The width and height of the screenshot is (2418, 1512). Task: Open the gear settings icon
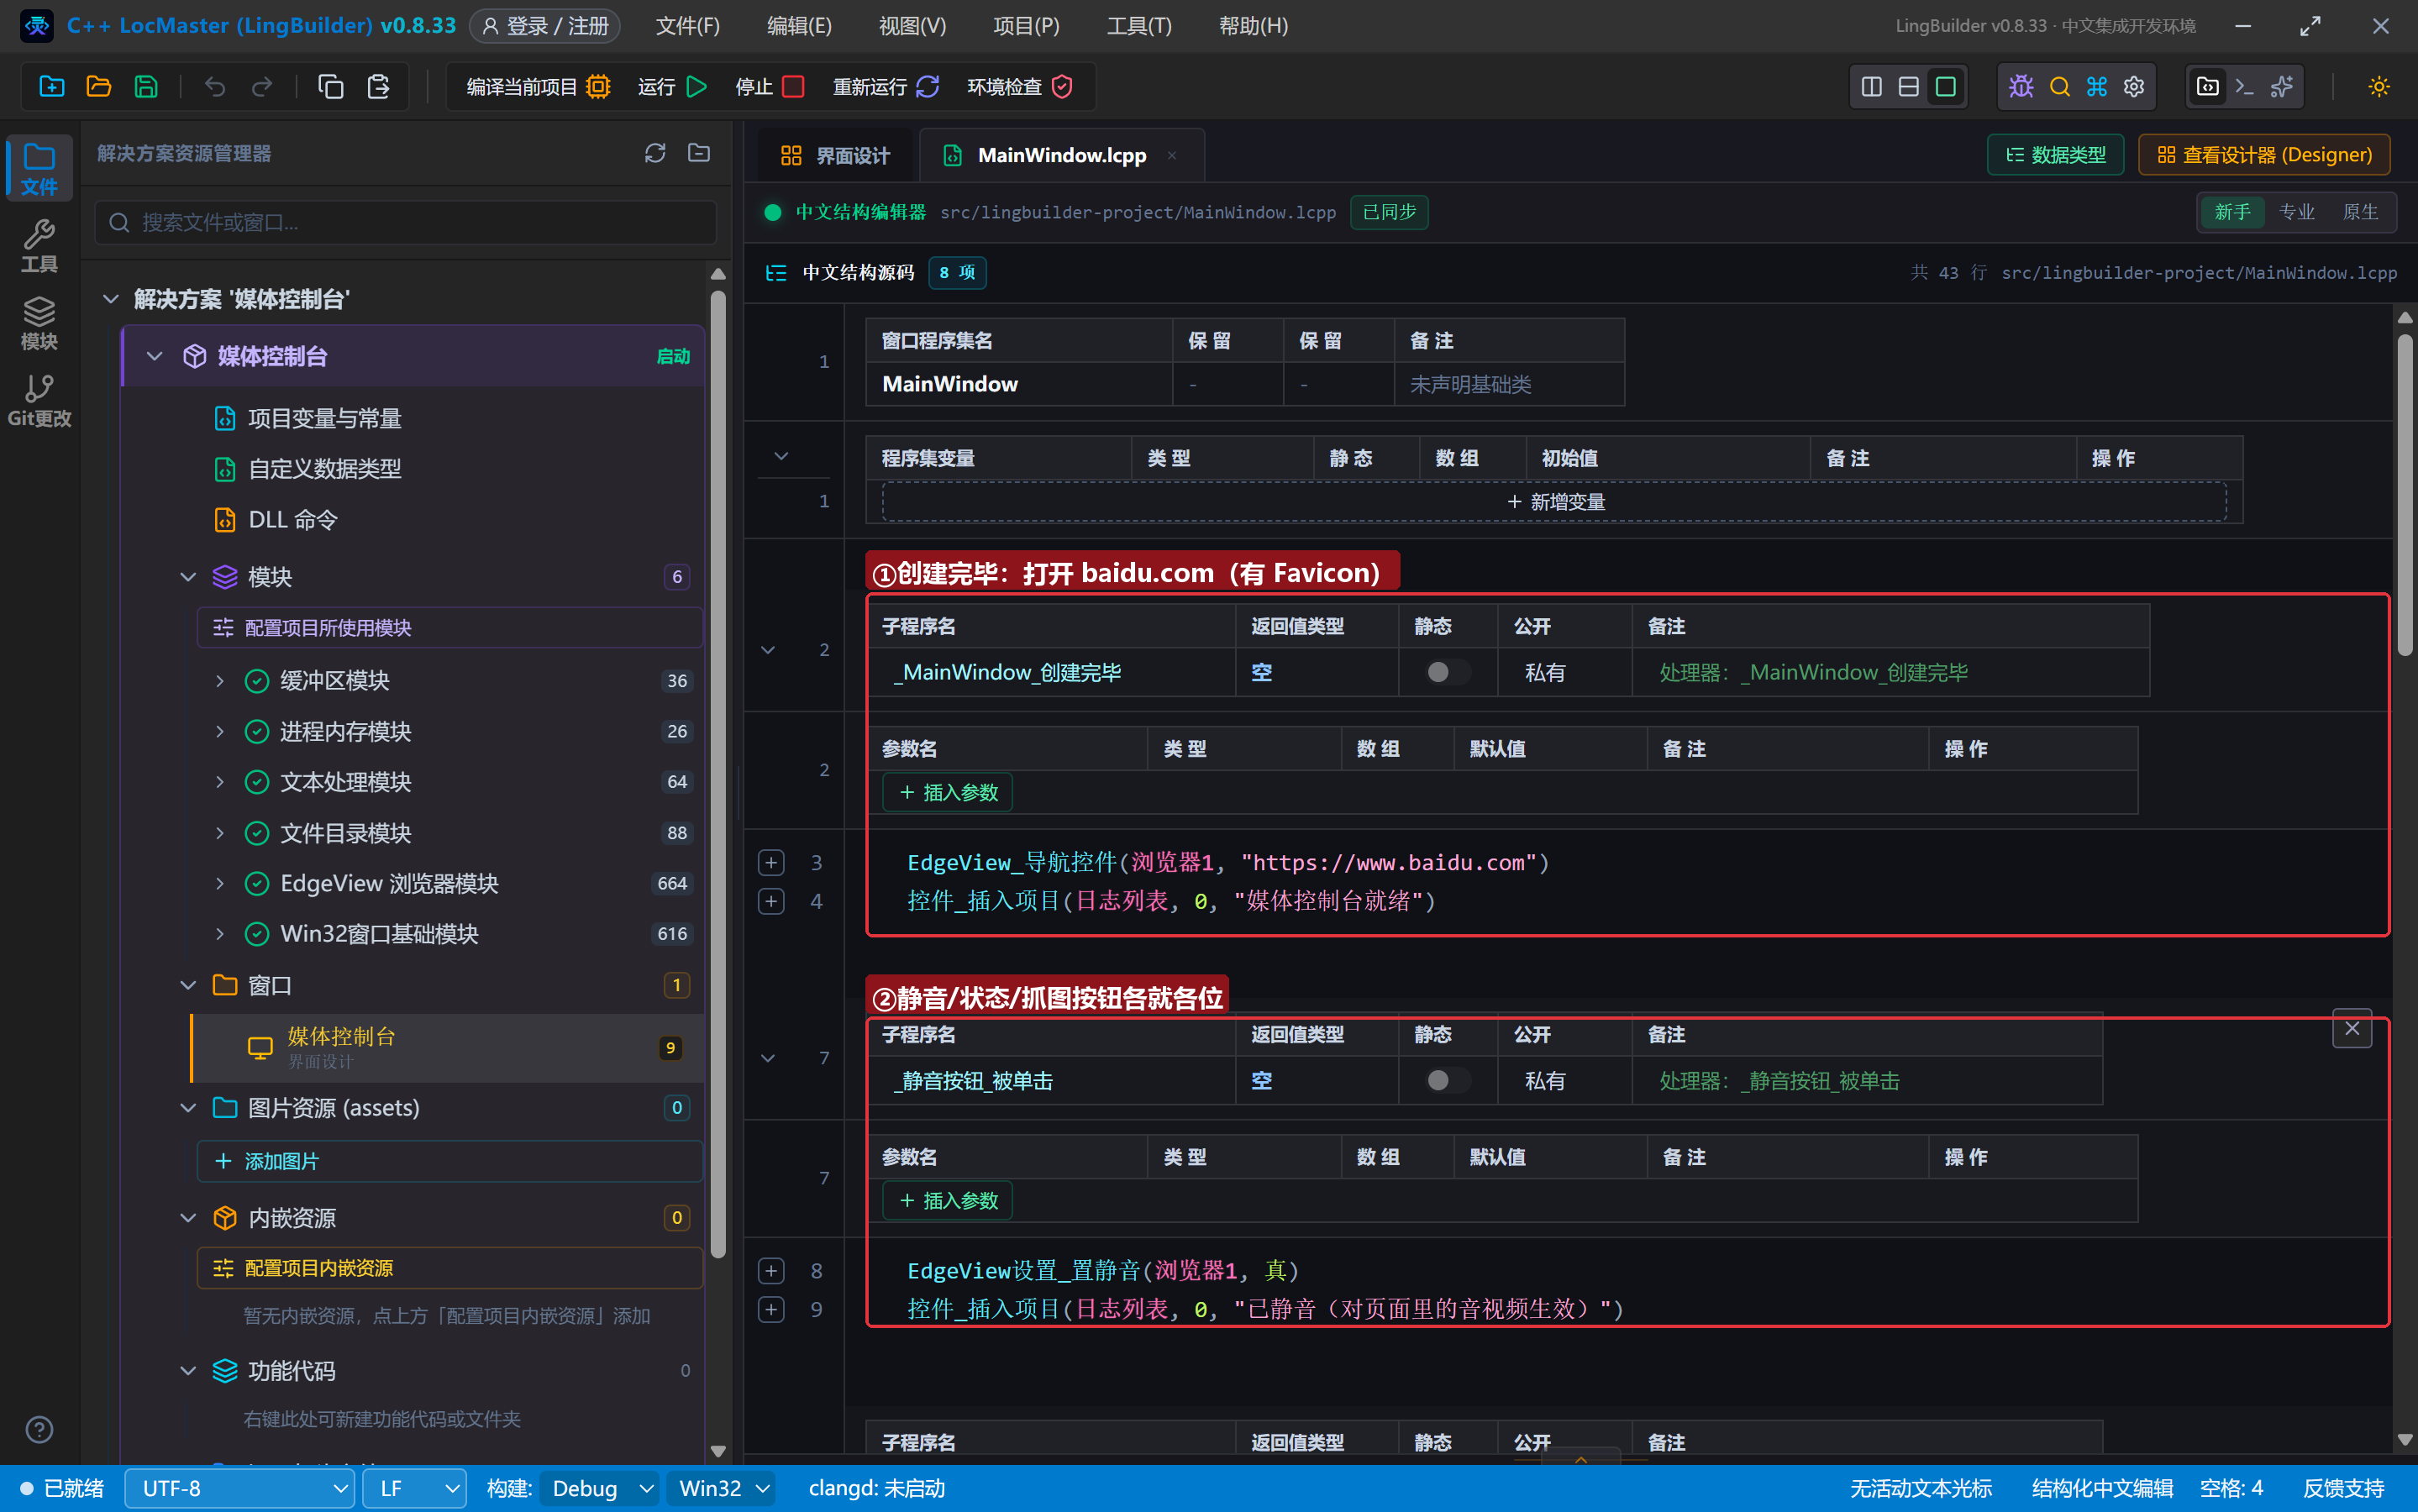2134,87
